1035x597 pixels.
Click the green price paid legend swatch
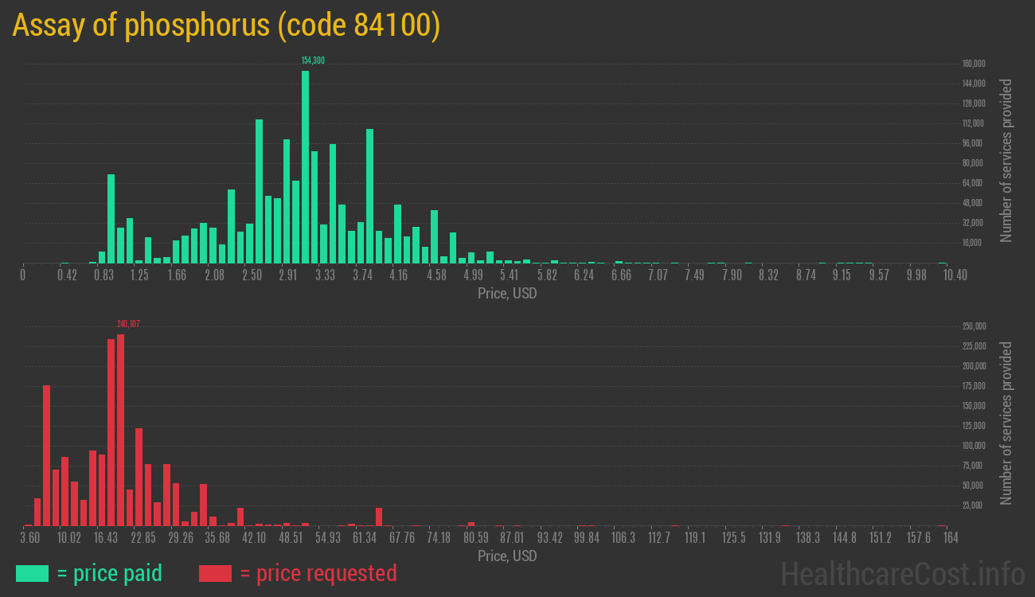coord(32,573)
